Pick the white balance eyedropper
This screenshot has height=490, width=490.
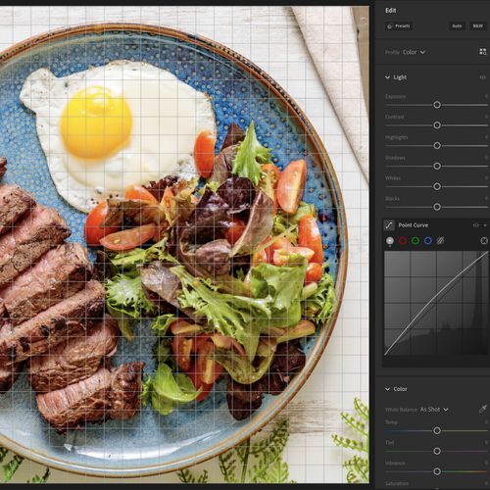point(482,409)
